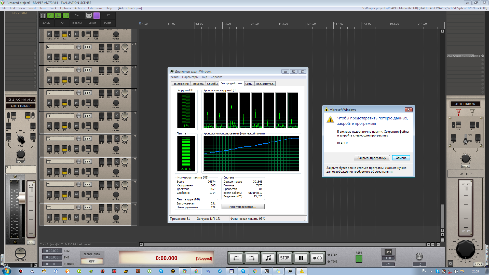489x275 pixels.
Task: Toggle SOLO switch on track 72
Action: tap(109, 139)
